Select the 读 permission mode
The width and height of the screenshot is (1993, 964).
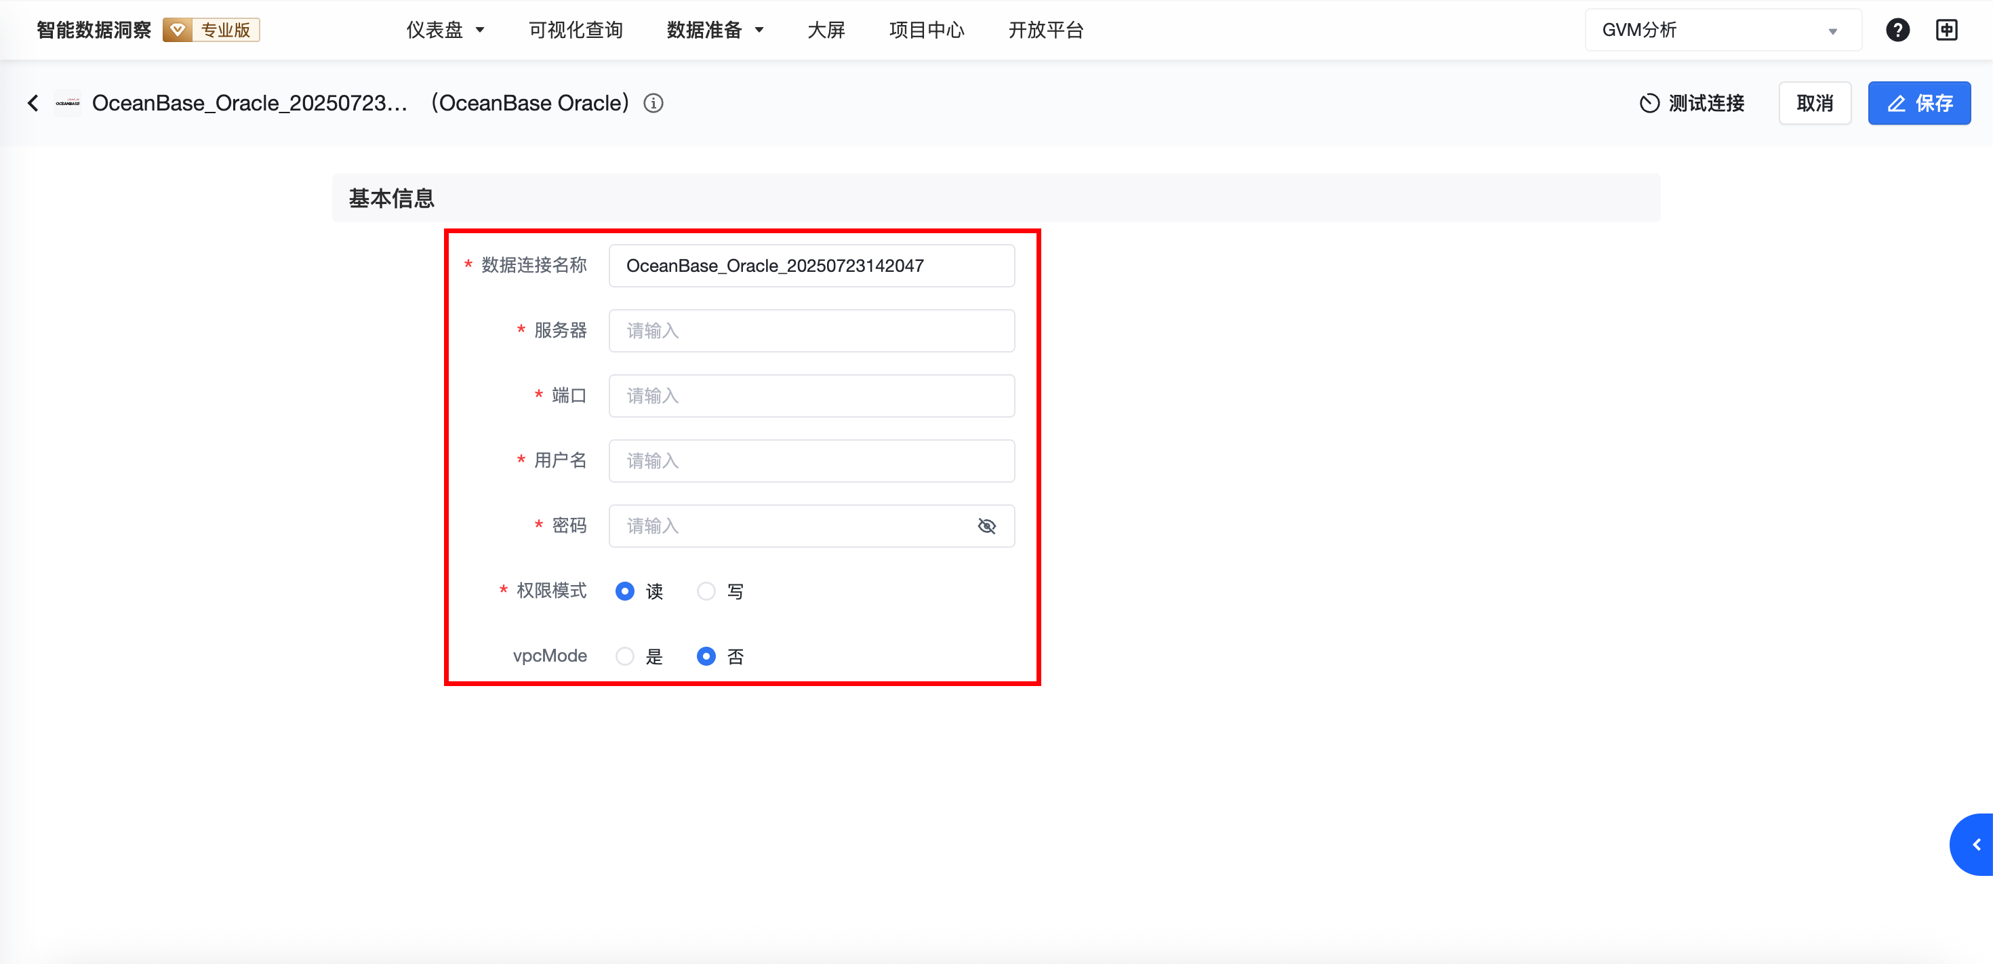coord(625,591)
